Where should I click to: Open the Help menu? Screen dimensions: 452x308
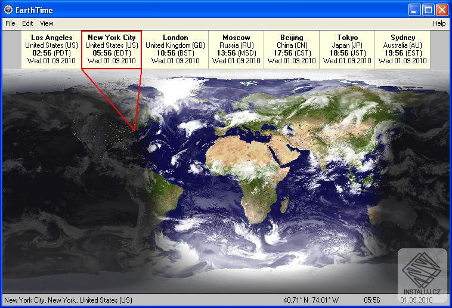(x=439, y=23)
